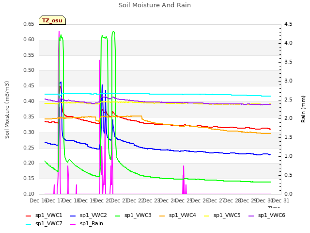Click the magenta rain peak near Dec 17
This screenshot has height=233, width=310.
[59, 32]
